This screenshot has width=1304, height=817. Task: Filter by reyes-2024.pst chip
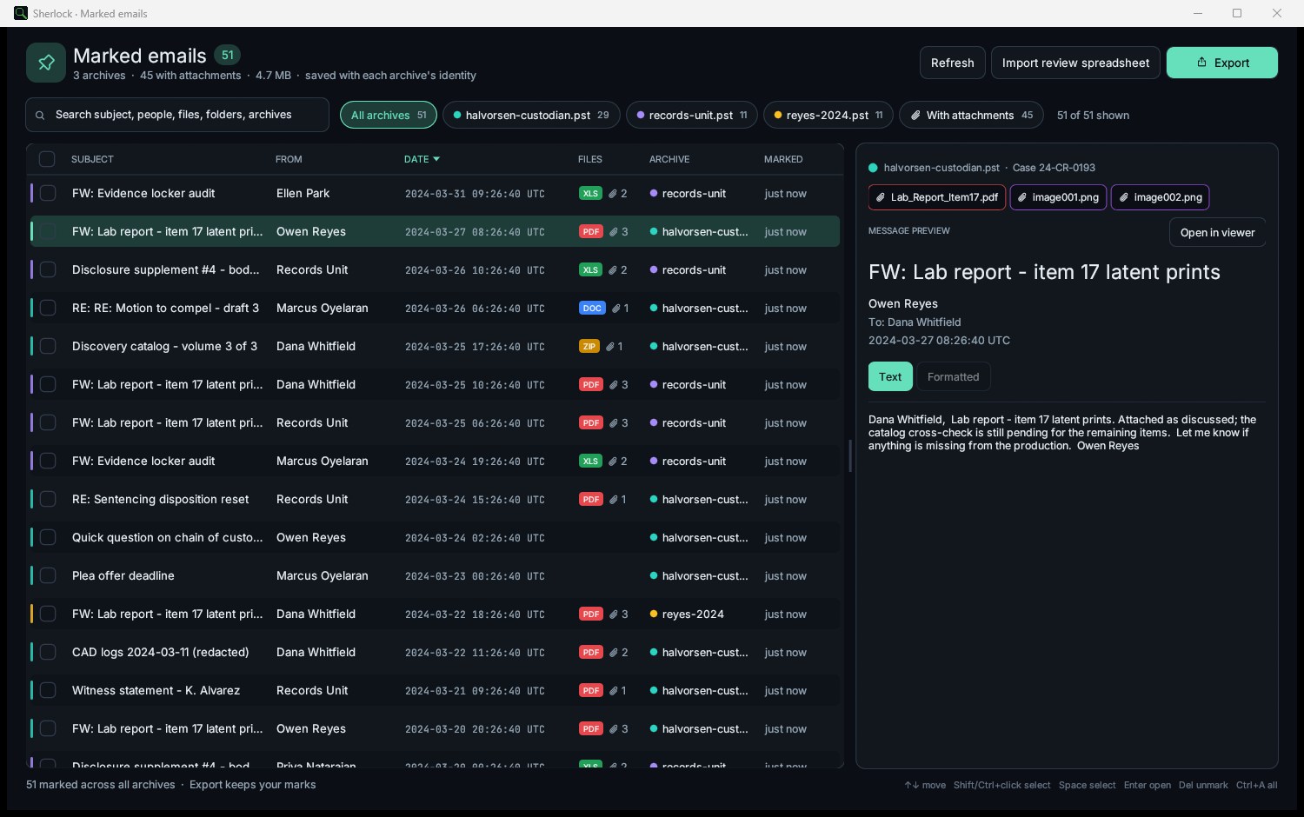828,115
